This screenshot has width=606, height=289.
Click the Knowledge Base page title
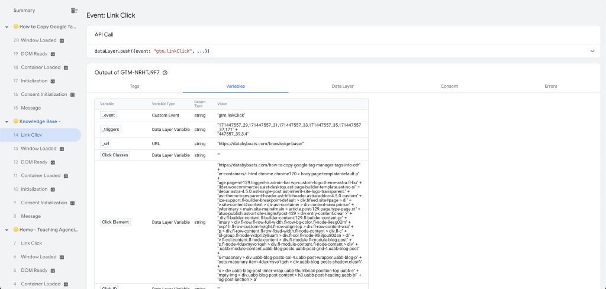(x=40, y=121)
